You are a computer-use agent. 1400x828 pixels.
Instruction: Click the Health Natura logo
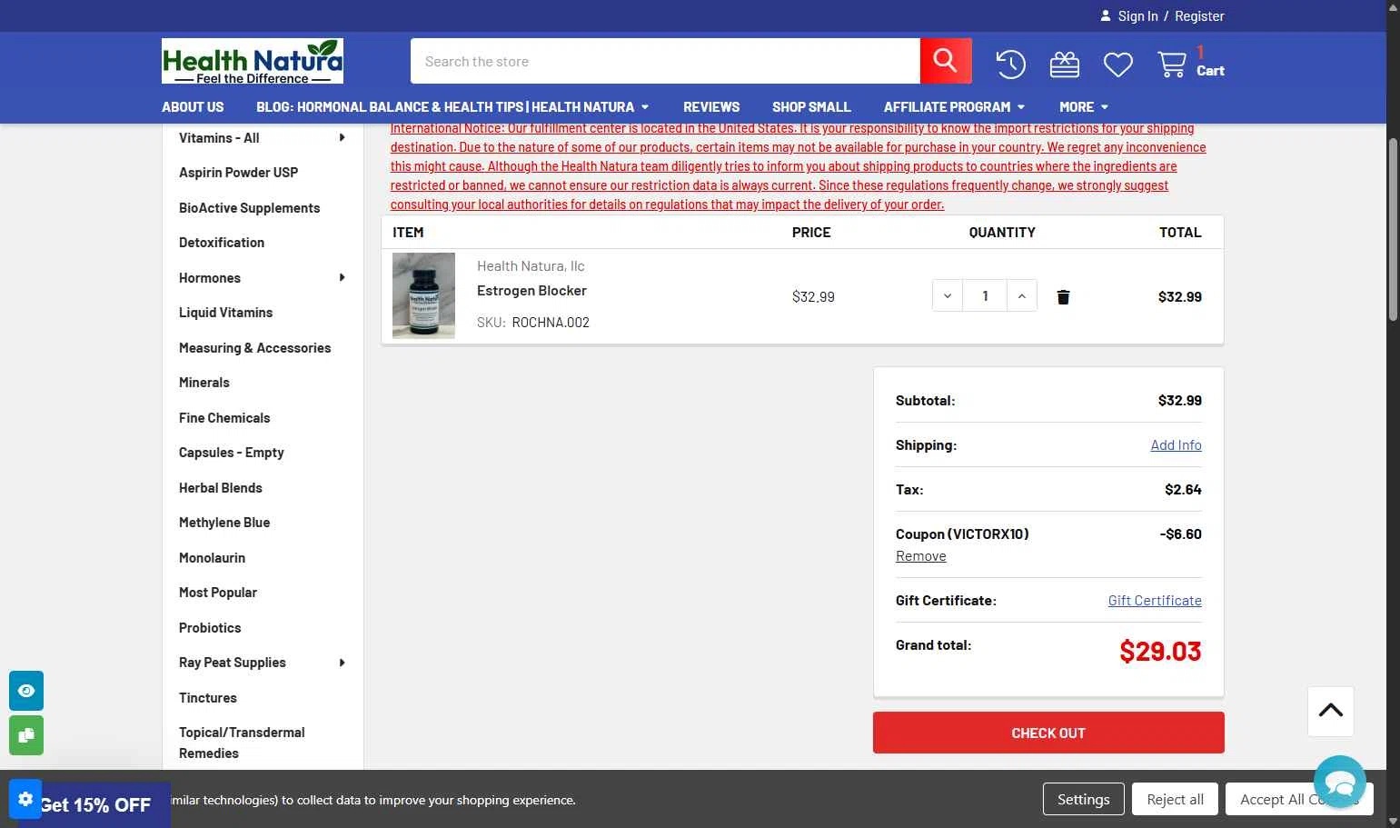[x=253, y=61]
